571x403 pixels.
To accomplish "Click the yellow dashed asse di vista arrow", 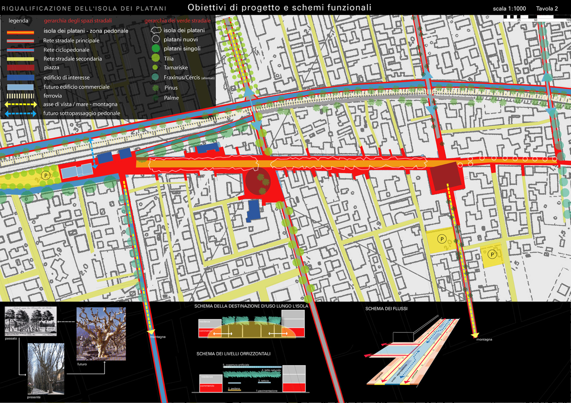I will point(21,105).
